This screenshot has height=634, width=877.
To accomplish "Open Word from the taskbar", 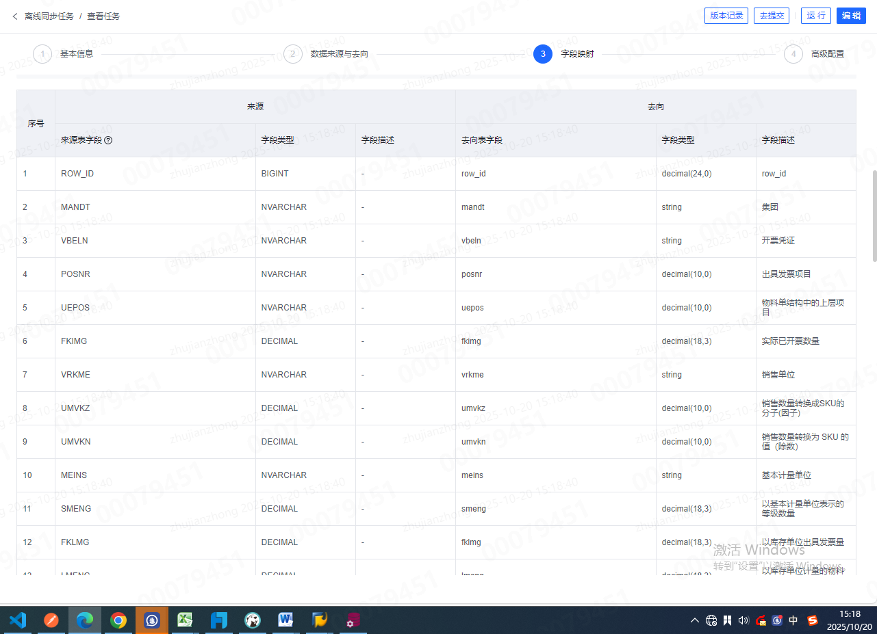I will coord(285,620).
